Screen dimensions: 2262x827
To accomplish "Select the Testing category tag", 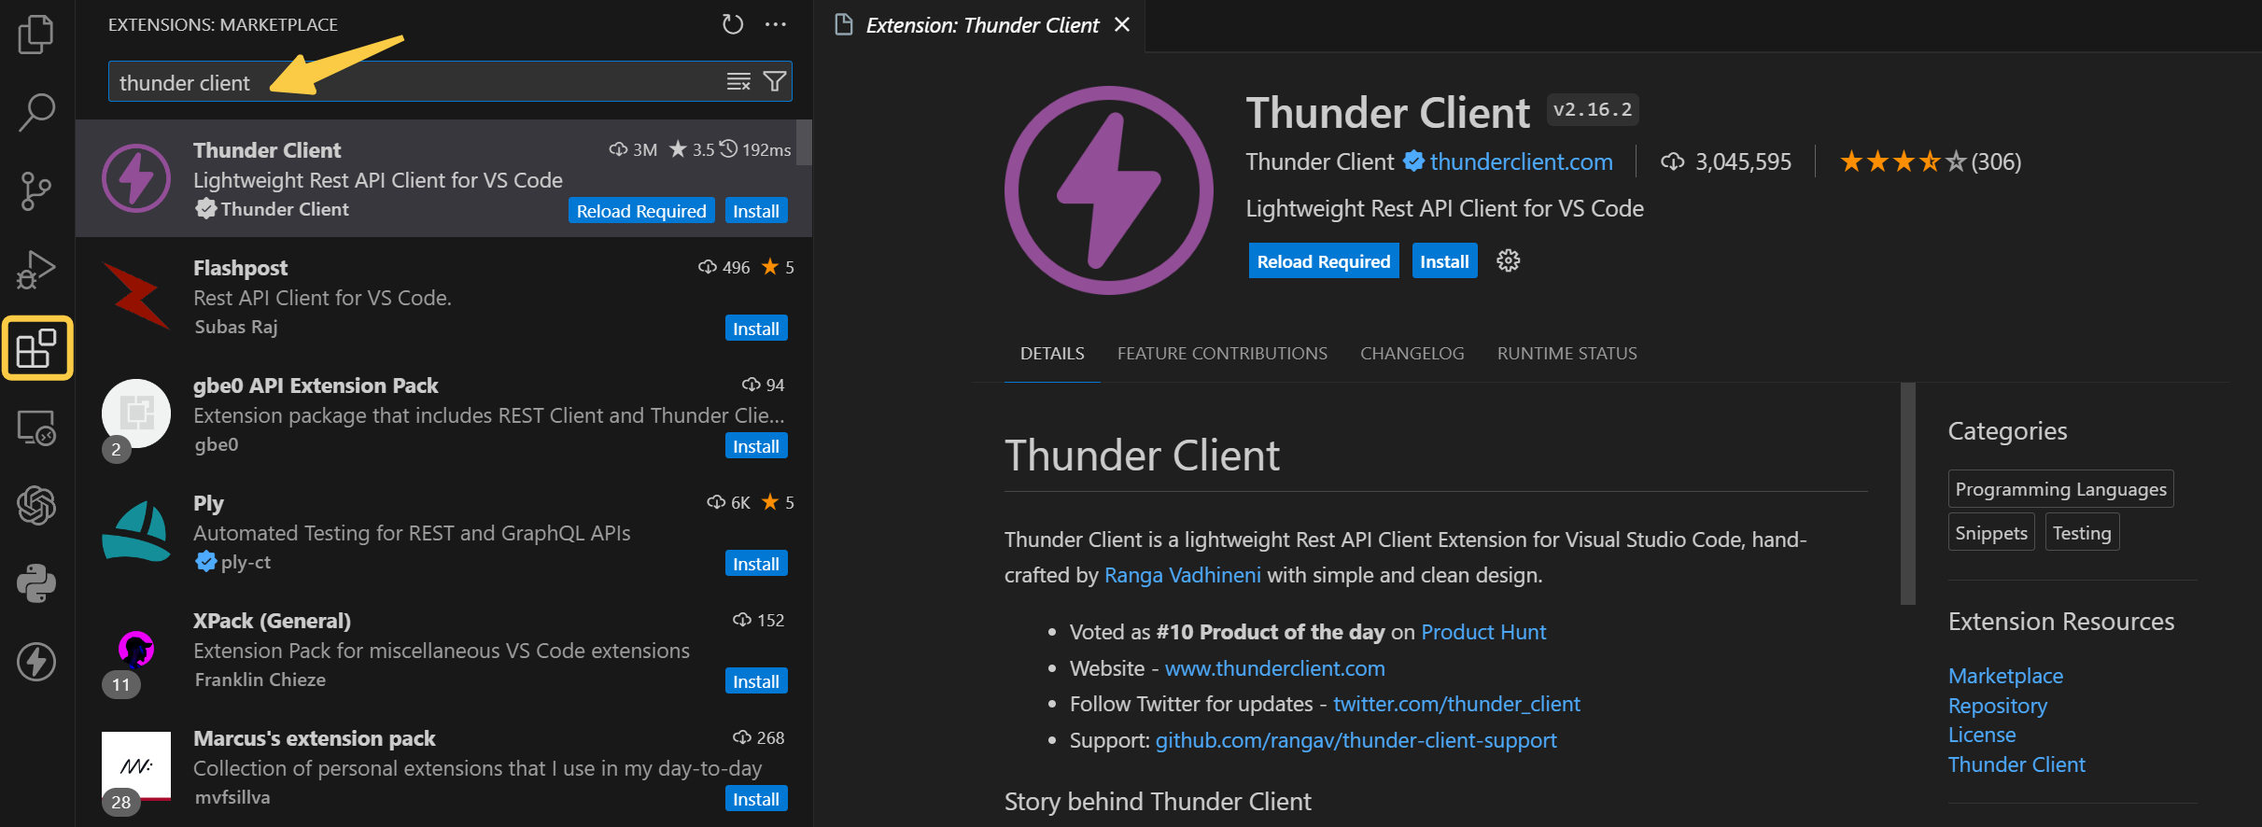I will (x=2081, y=532).
